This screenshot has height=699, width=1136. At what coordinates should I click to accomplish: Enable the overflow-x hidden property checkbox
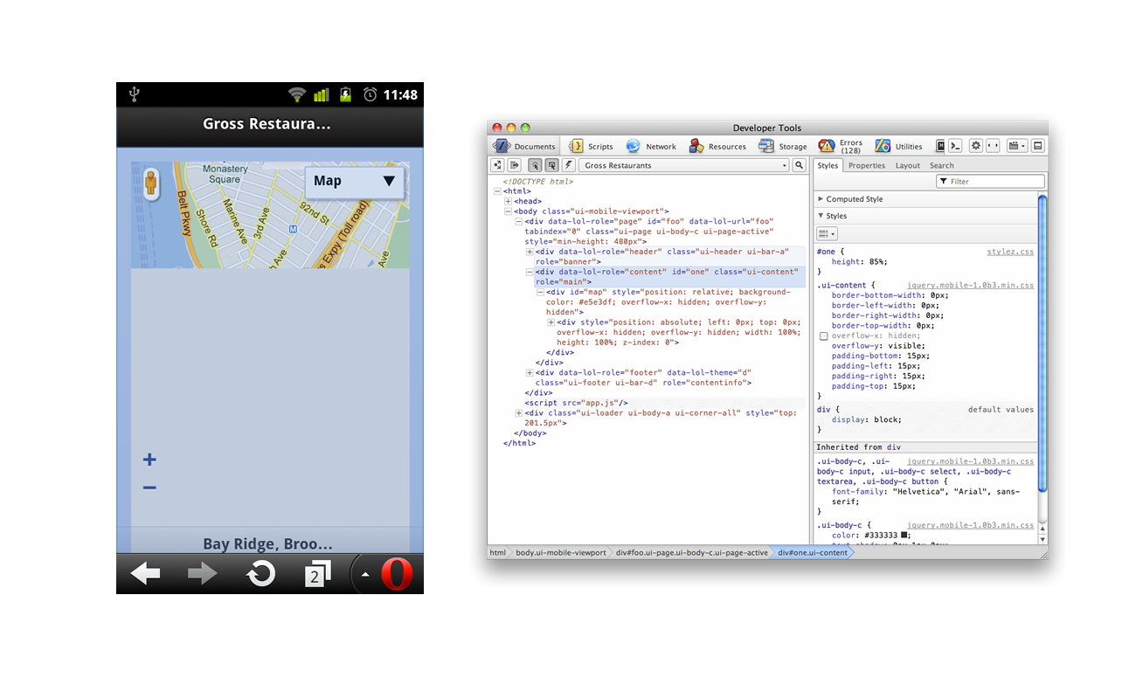pyautogui.click(x=822, y=336)
